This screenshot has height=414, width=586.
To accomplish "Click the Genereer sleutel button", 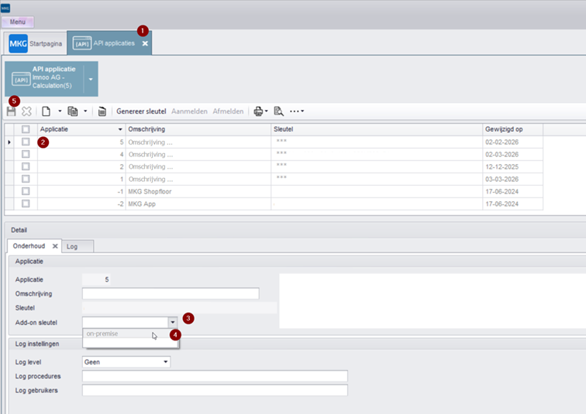I will (x=141, y=111).
